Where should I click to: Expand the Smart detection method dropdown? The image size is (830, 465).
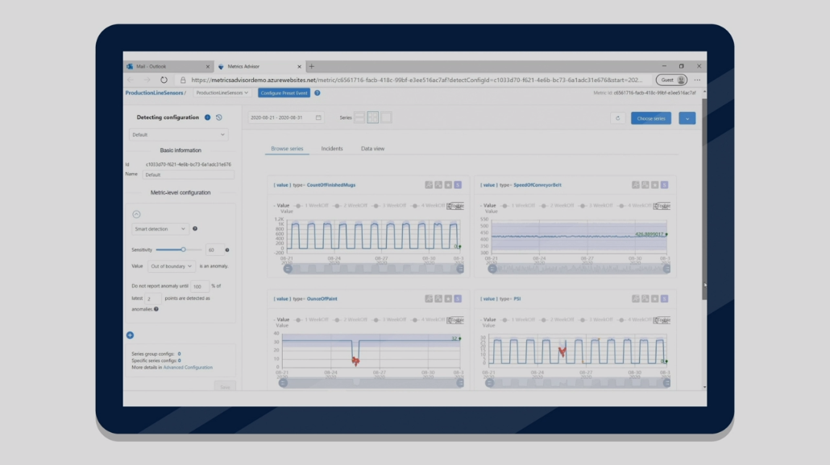pyautogui.click(x=160, y=229)
